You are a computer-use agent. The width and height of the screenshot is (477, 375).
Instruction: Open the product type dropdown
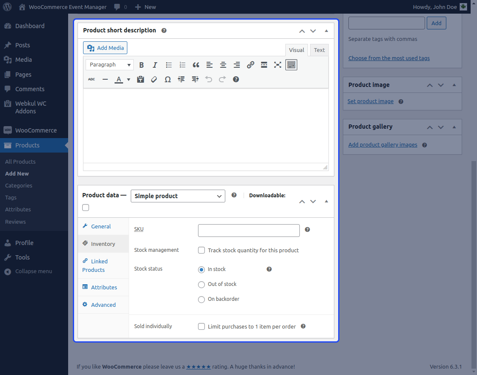[x=178, y=196]
